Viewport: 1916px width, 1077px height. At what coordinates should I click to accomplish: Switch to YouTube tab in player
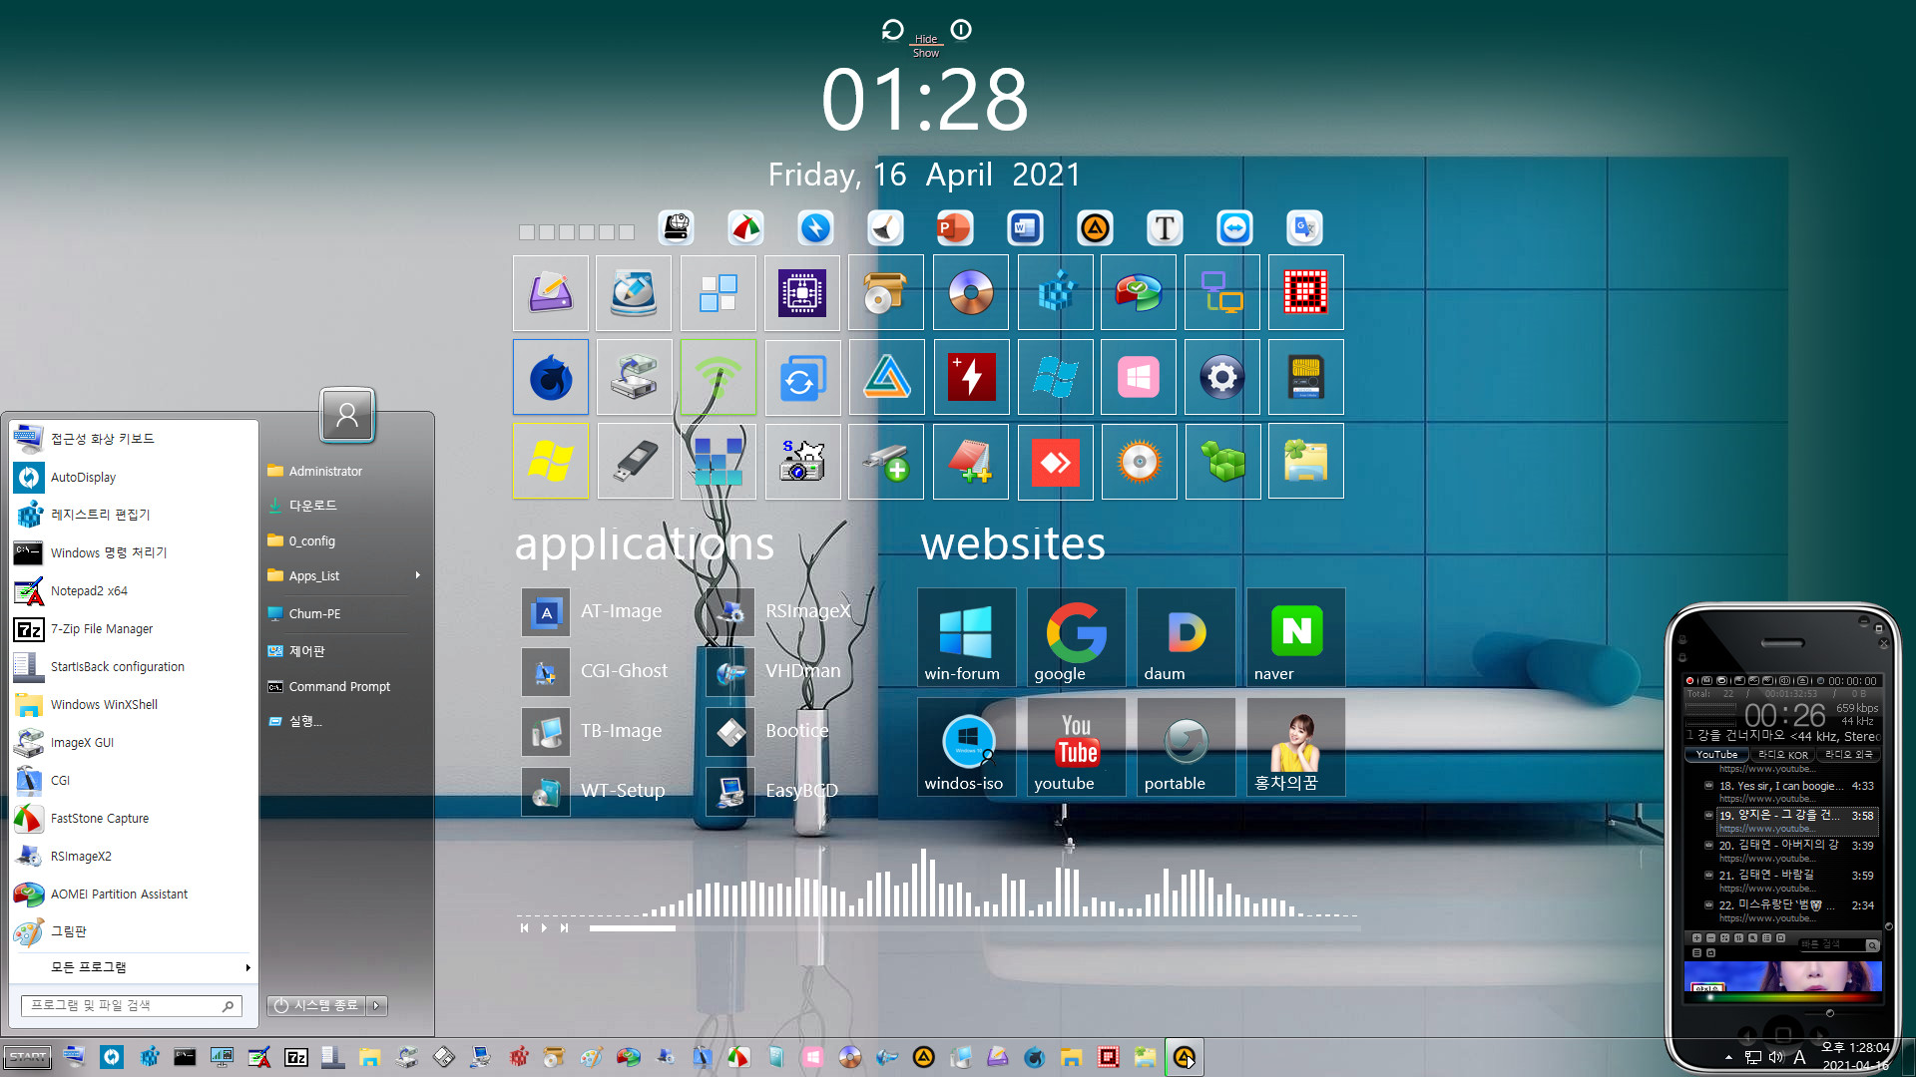tap(1716, 755)
